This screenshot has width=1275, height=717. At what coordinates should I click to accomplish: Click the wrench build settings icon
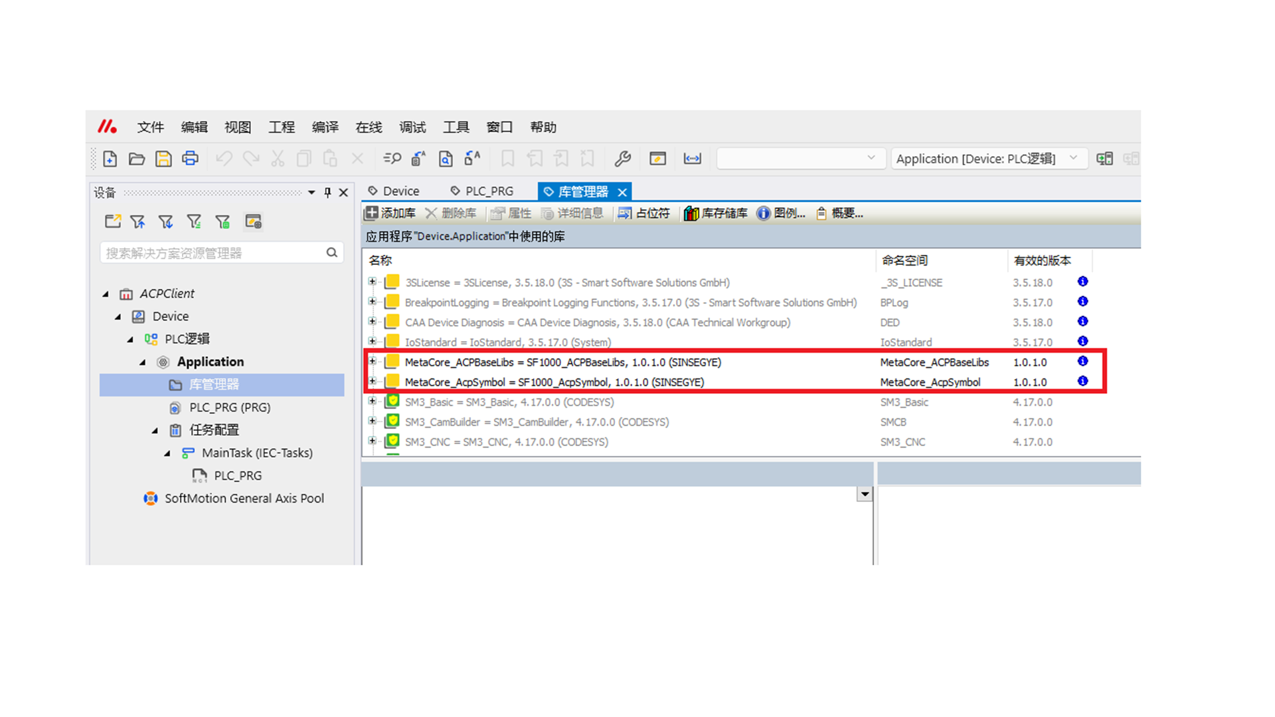point(622,159)
